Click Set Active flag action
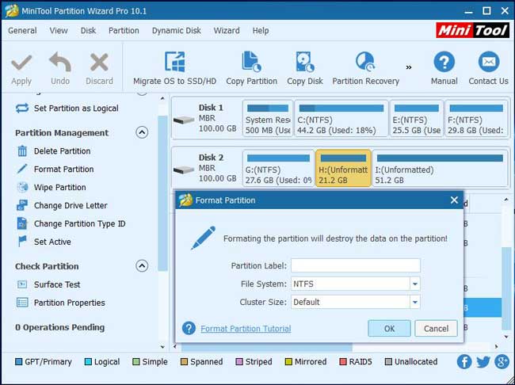515x385 pixels. coord(44,242)
